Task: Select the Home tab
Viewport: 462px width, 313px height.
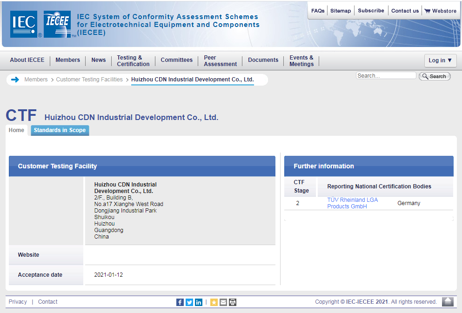Action: pos(16,130)
